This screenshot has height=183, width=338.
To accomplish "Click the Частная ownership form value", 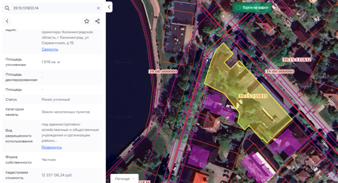I will click(49, 160).
